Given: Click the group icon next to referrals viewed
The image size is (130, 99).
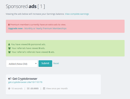Looking at the screenshot, I should click(9, 48).
